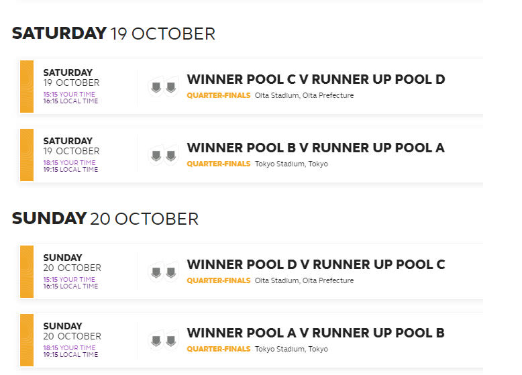Click the Sunday 20 October heading
This screenshot has width=522, height=375.
[x=105, y=219]
